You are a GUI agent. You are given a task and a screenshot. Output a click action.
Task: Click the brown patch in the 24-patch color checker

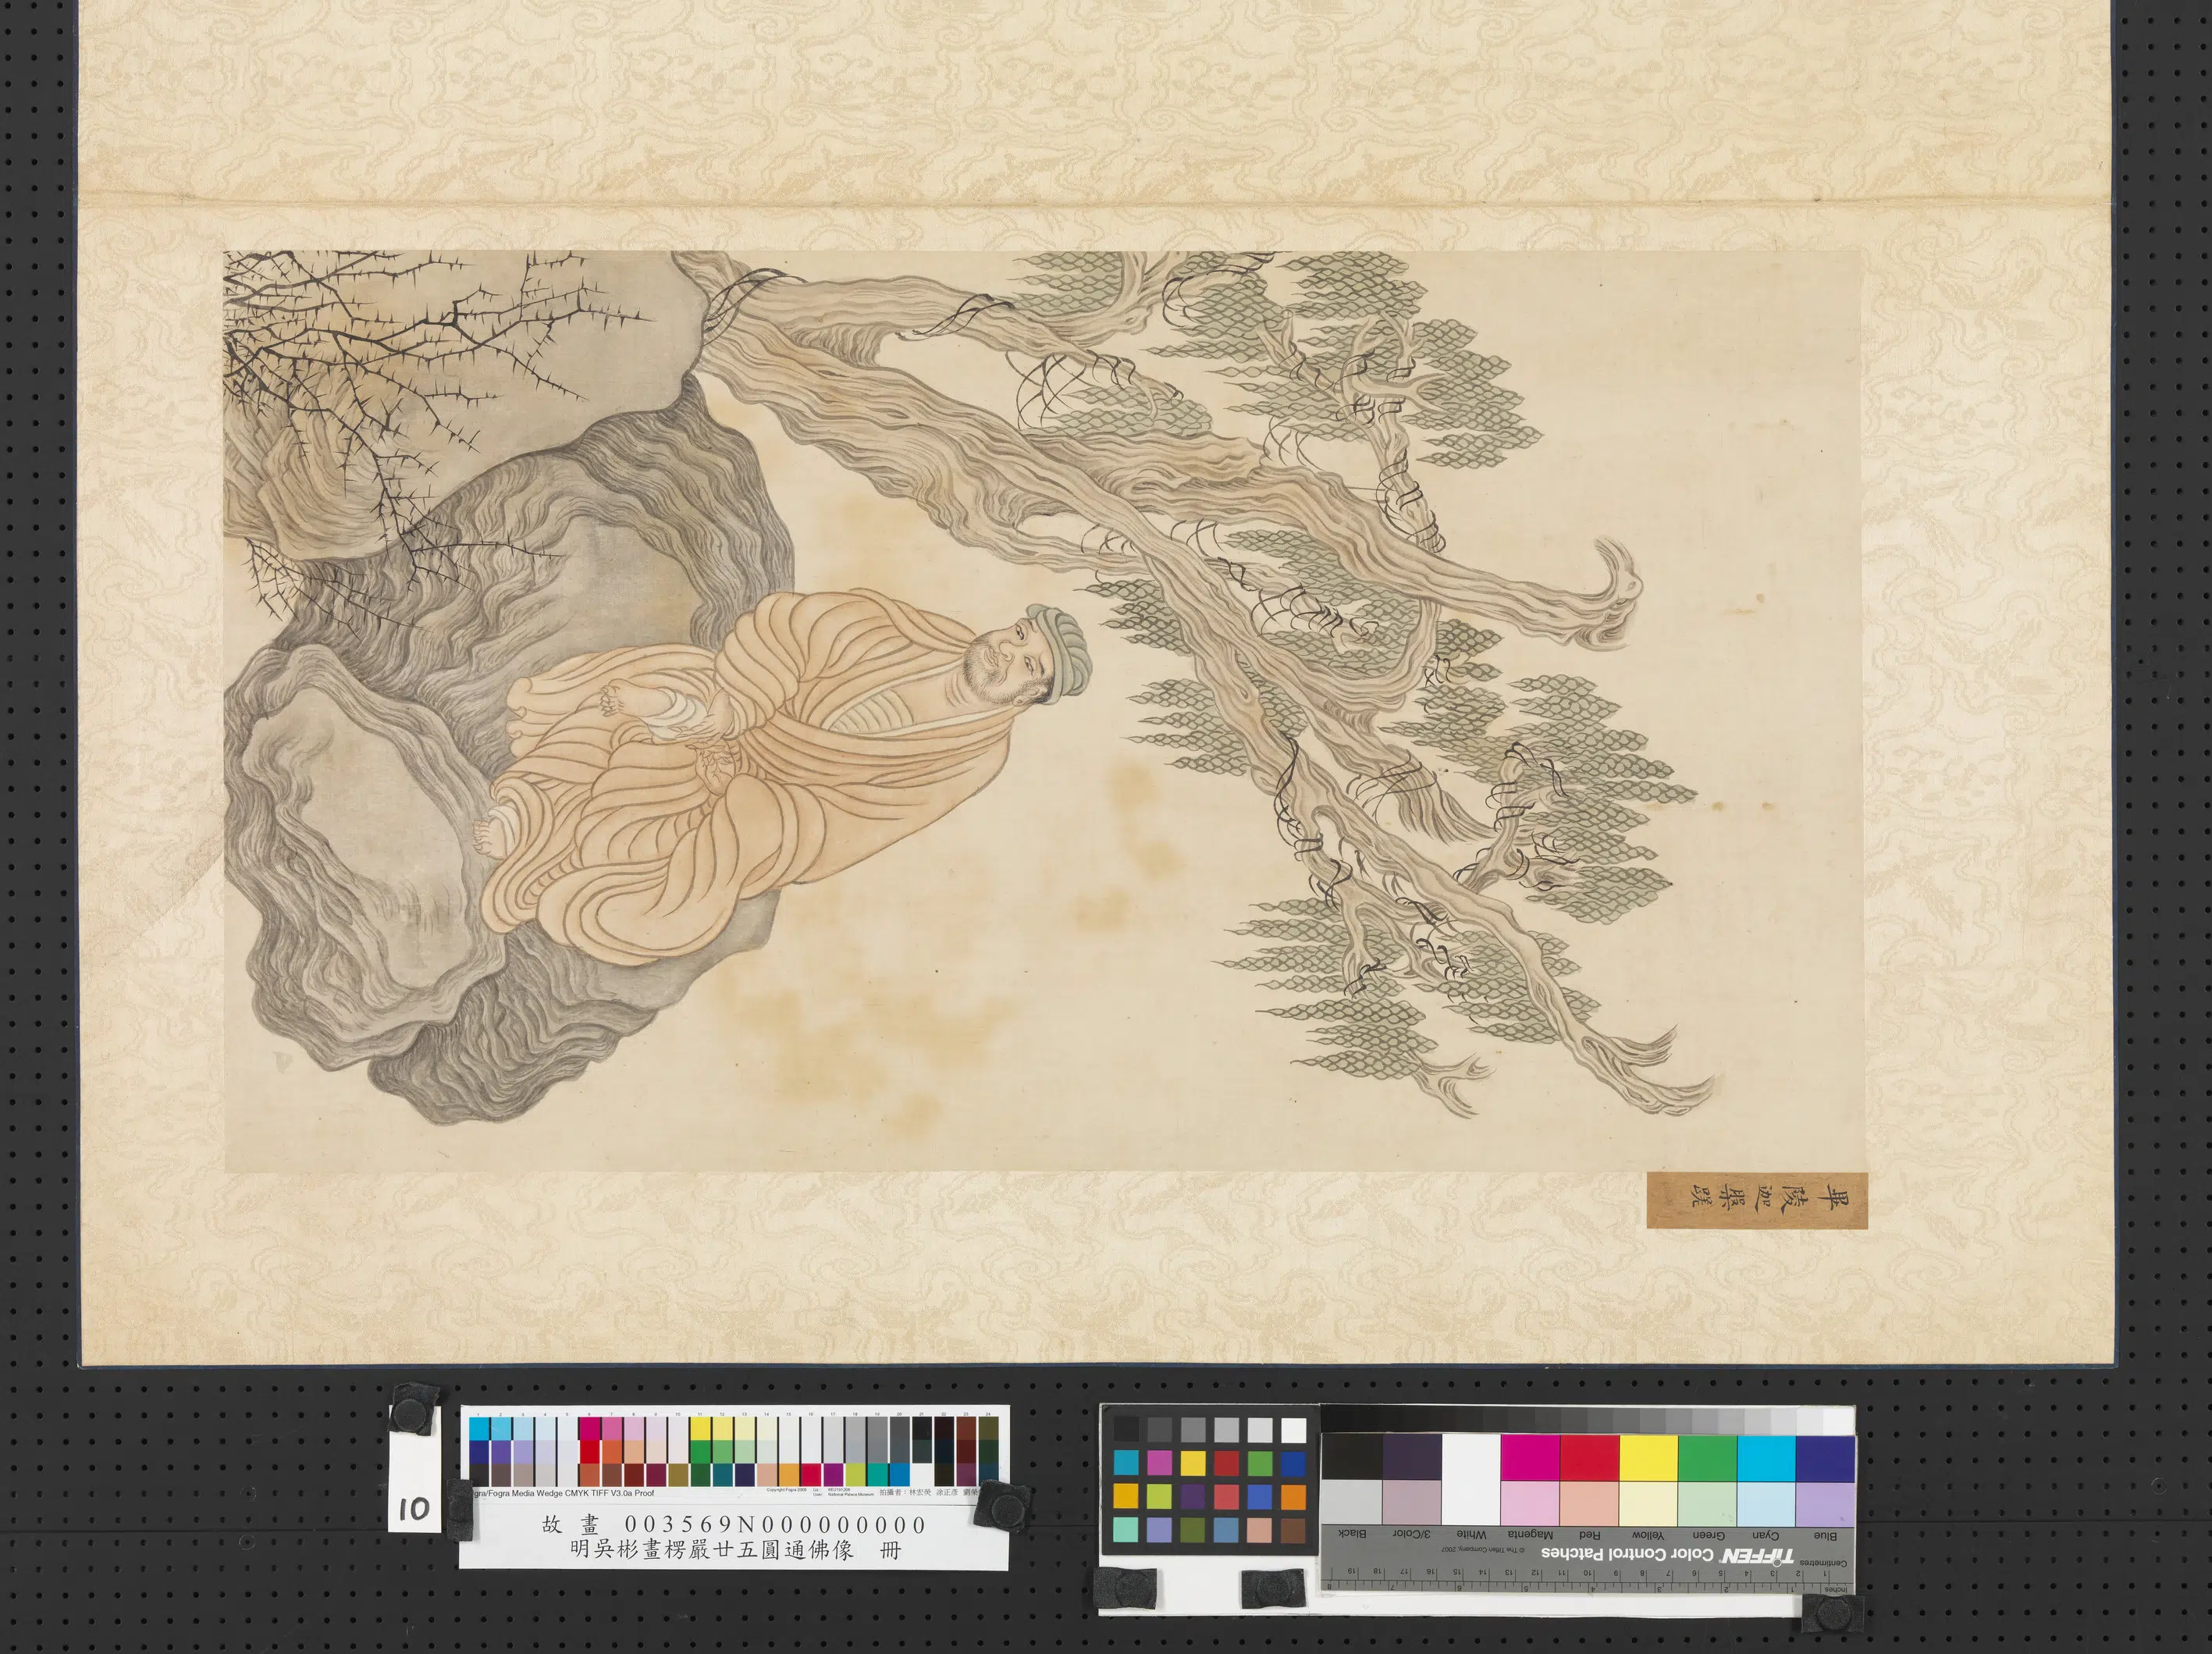click(x=1293, y=1530)
